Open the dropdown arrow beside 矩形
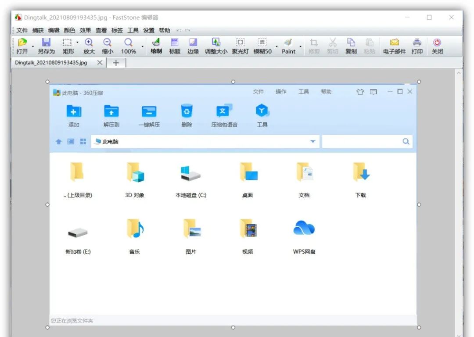Screen dimensions: 474x337 coord(77,43)
